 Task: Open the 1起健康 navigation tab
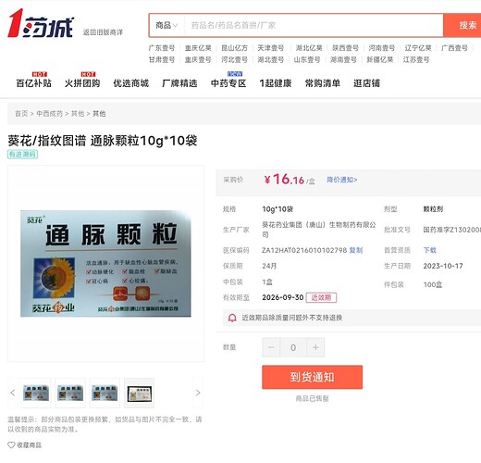276,83
